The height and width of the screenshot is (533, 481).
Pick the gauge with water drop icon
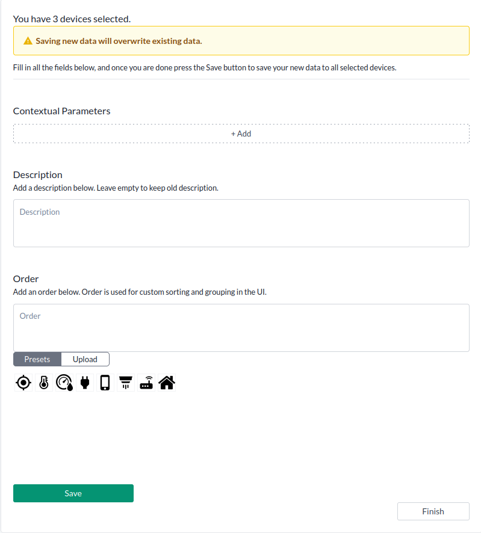pos(64,383)
